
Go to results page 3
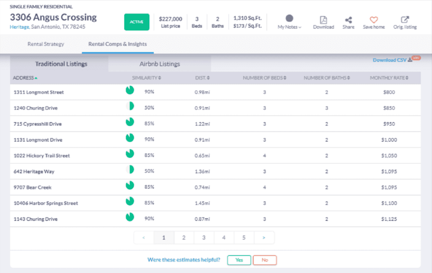click(x=204, y=237)
